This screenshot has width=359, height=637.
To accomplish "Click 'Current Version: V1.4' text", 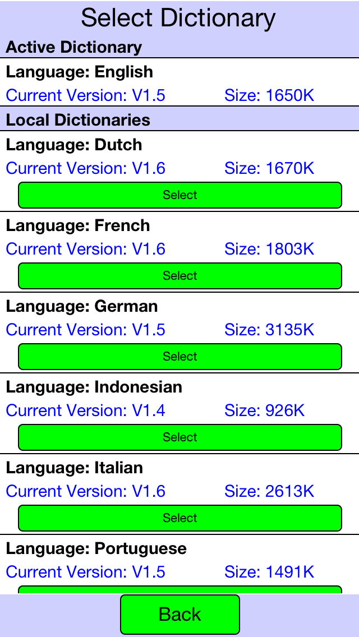I will click(85, 410).
